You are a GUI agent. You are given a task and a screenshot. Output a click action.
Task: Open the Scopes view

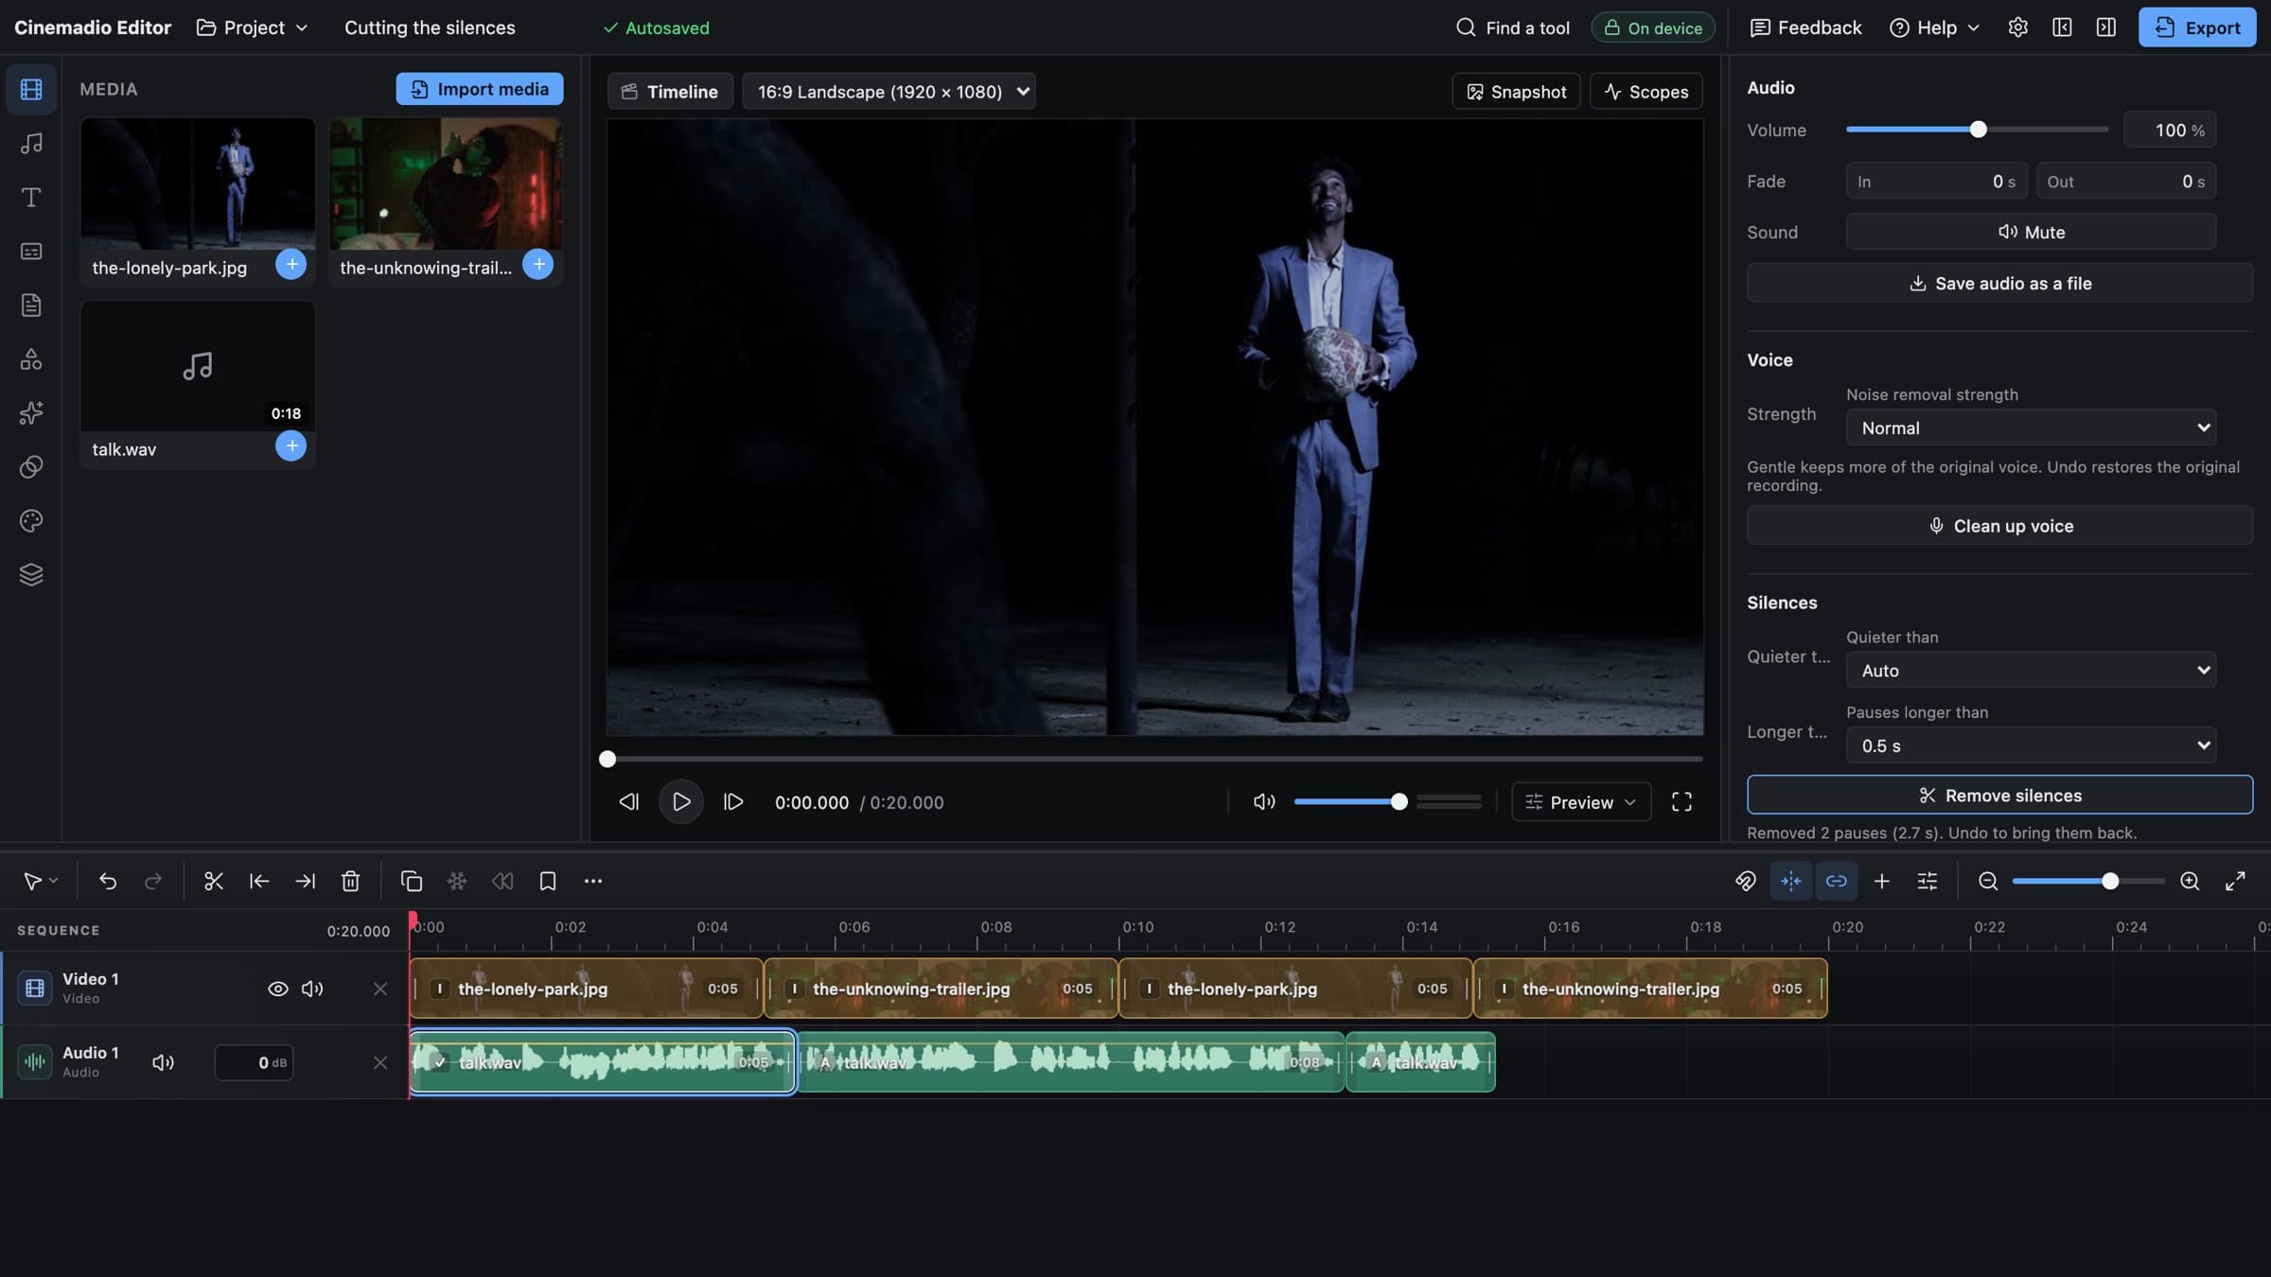pos(1646,92)
